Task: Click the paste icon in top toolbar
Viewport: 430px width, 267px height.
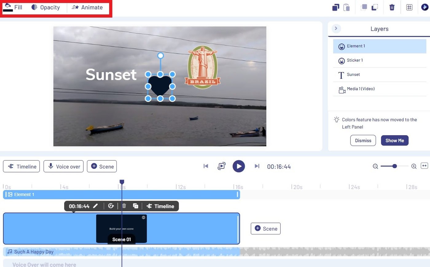Action: 347,7
